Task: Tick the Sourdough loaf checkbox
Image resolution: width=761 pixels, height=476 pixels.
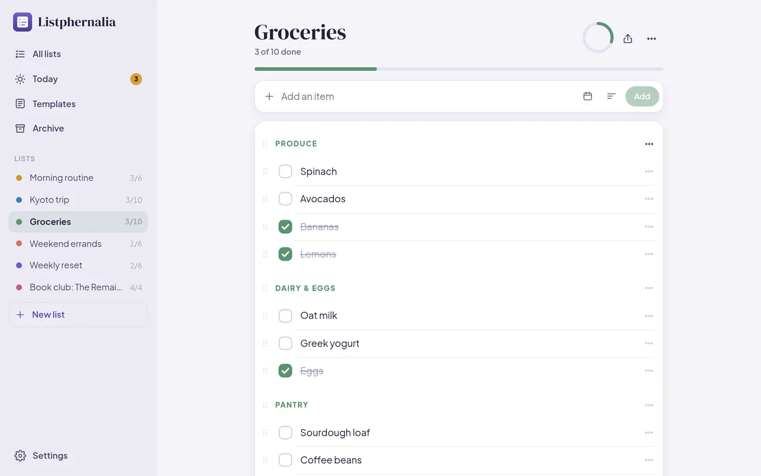Action: point(285,433)
